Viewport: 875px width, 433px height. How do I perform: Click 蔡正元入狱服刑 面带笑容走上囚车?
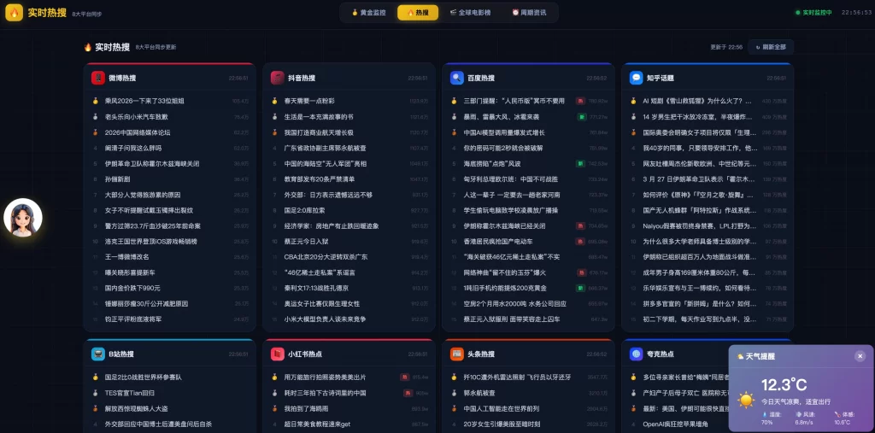(512, 319)
